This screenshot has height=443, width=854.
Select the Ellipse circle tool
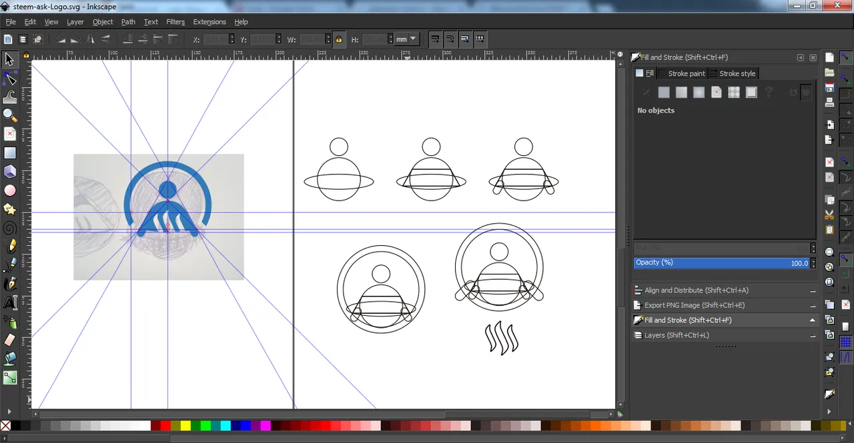(x=9, y=191)
